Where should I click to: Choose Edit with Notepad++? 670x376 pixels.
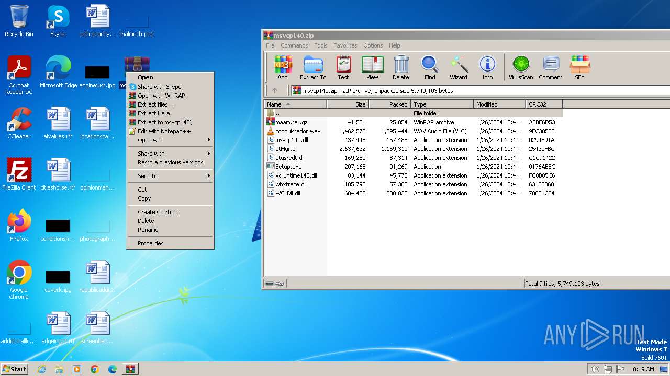171,131
